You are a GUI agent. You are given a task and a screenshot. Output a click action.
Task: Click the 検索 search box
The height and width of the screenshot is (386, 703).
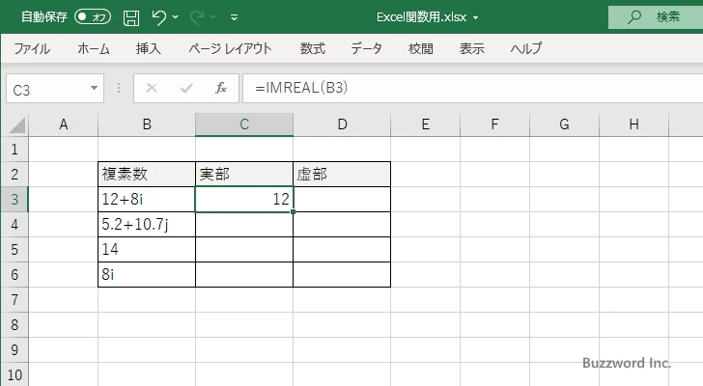[656, 17]
